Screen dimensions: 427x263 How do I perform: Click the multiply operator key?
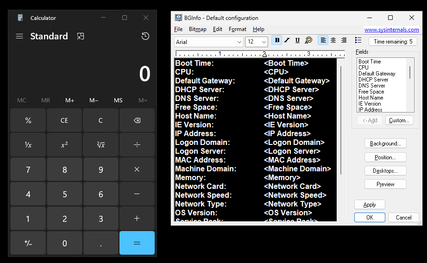137,169
